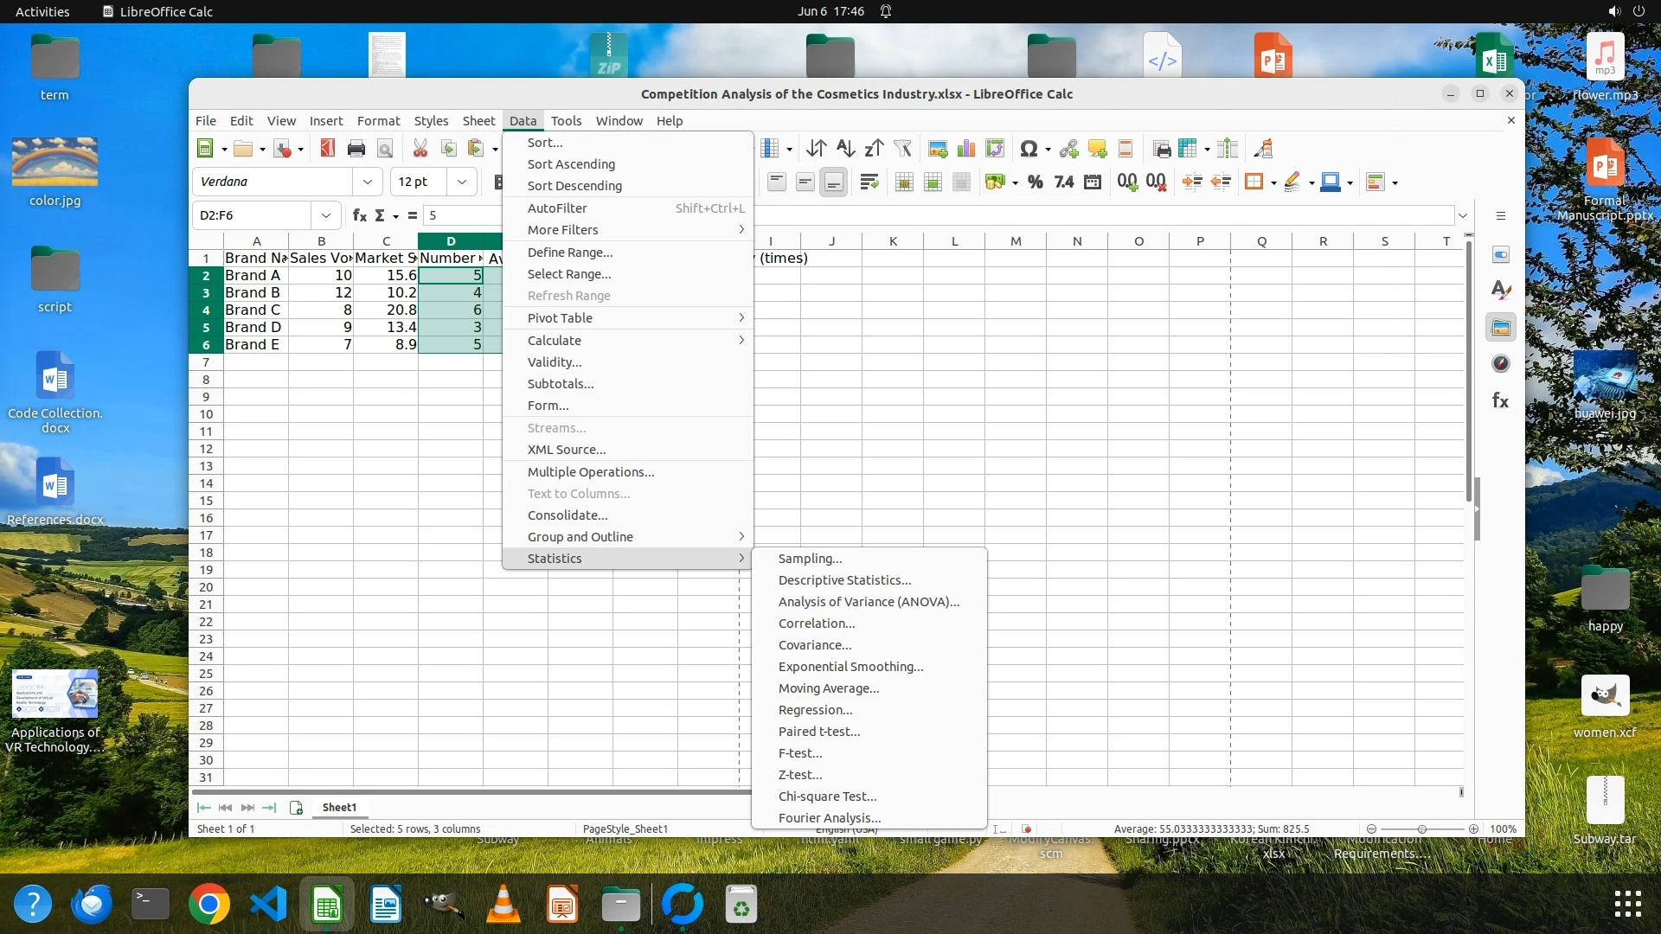Click the Insert Special Character omega icon
The width and height of the screenshot is (1661, 934).
point(1028,149)
